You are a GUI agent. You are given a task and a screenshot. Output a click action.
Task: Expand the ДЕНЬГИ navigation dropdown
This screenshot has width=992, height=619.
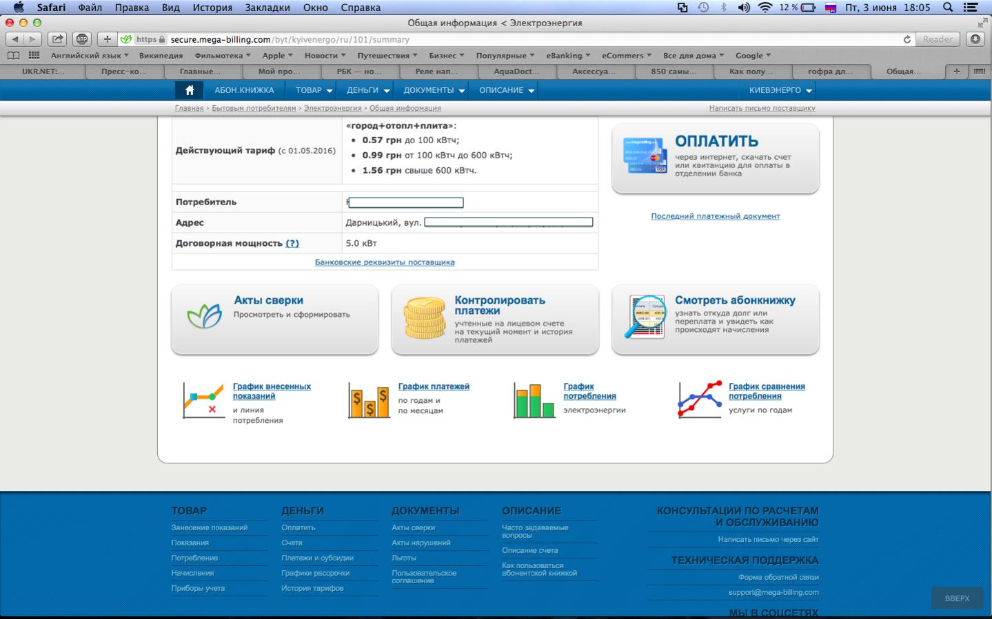click(368, 90)
